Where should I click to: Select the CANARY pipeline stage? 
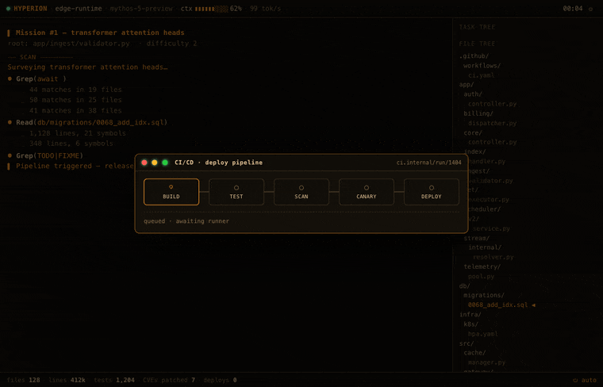[366, 192]
